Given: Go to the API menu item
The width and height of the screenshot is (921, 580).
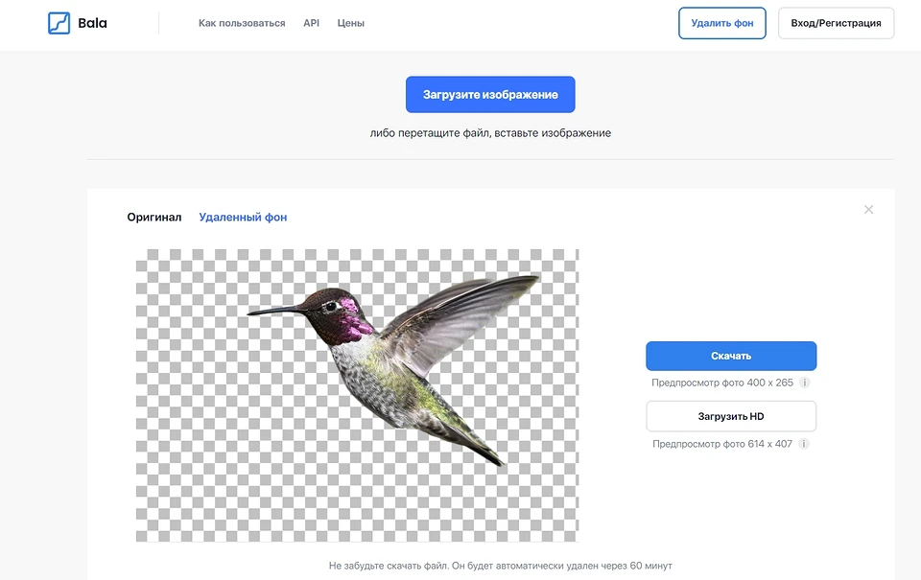Looking at the screenshot, I should [311, 23].
